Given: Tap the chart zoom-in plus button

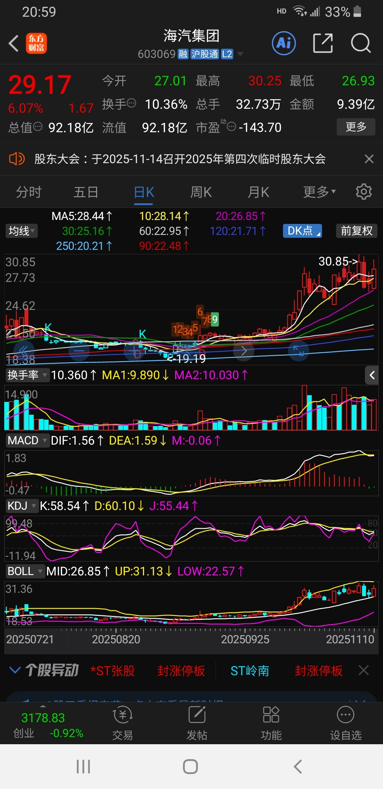Looking at the screenshot, I should (134, 351).
